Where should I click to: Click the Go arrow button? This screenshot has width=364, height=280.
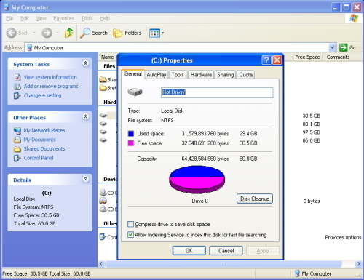point(343,47)
